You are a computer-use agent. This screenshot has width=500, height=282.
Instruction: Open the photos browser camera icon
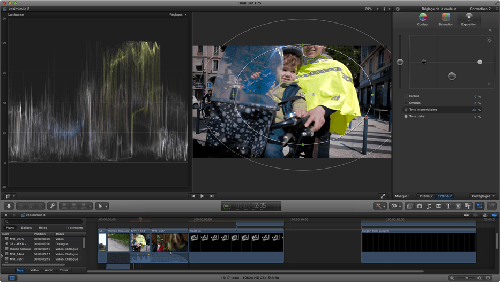tap(419, 206)
